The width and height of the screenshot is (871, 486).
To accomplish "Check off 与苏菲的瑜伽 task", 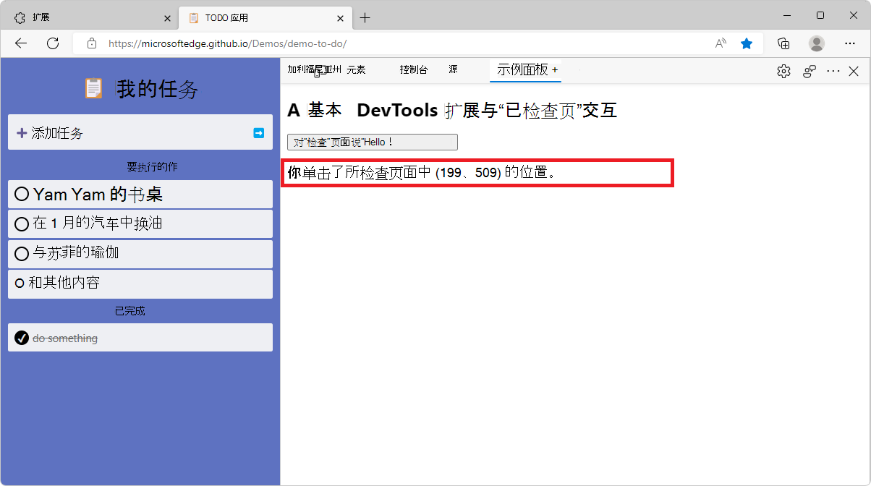I will point(22,253).
